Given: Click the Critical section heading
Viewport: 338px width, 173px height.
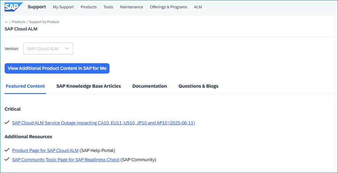Looking at the screenshot, I should 12,109.
